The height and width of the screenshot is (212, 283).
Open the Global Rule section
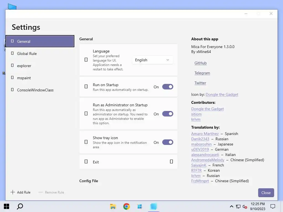pos(40,54)
